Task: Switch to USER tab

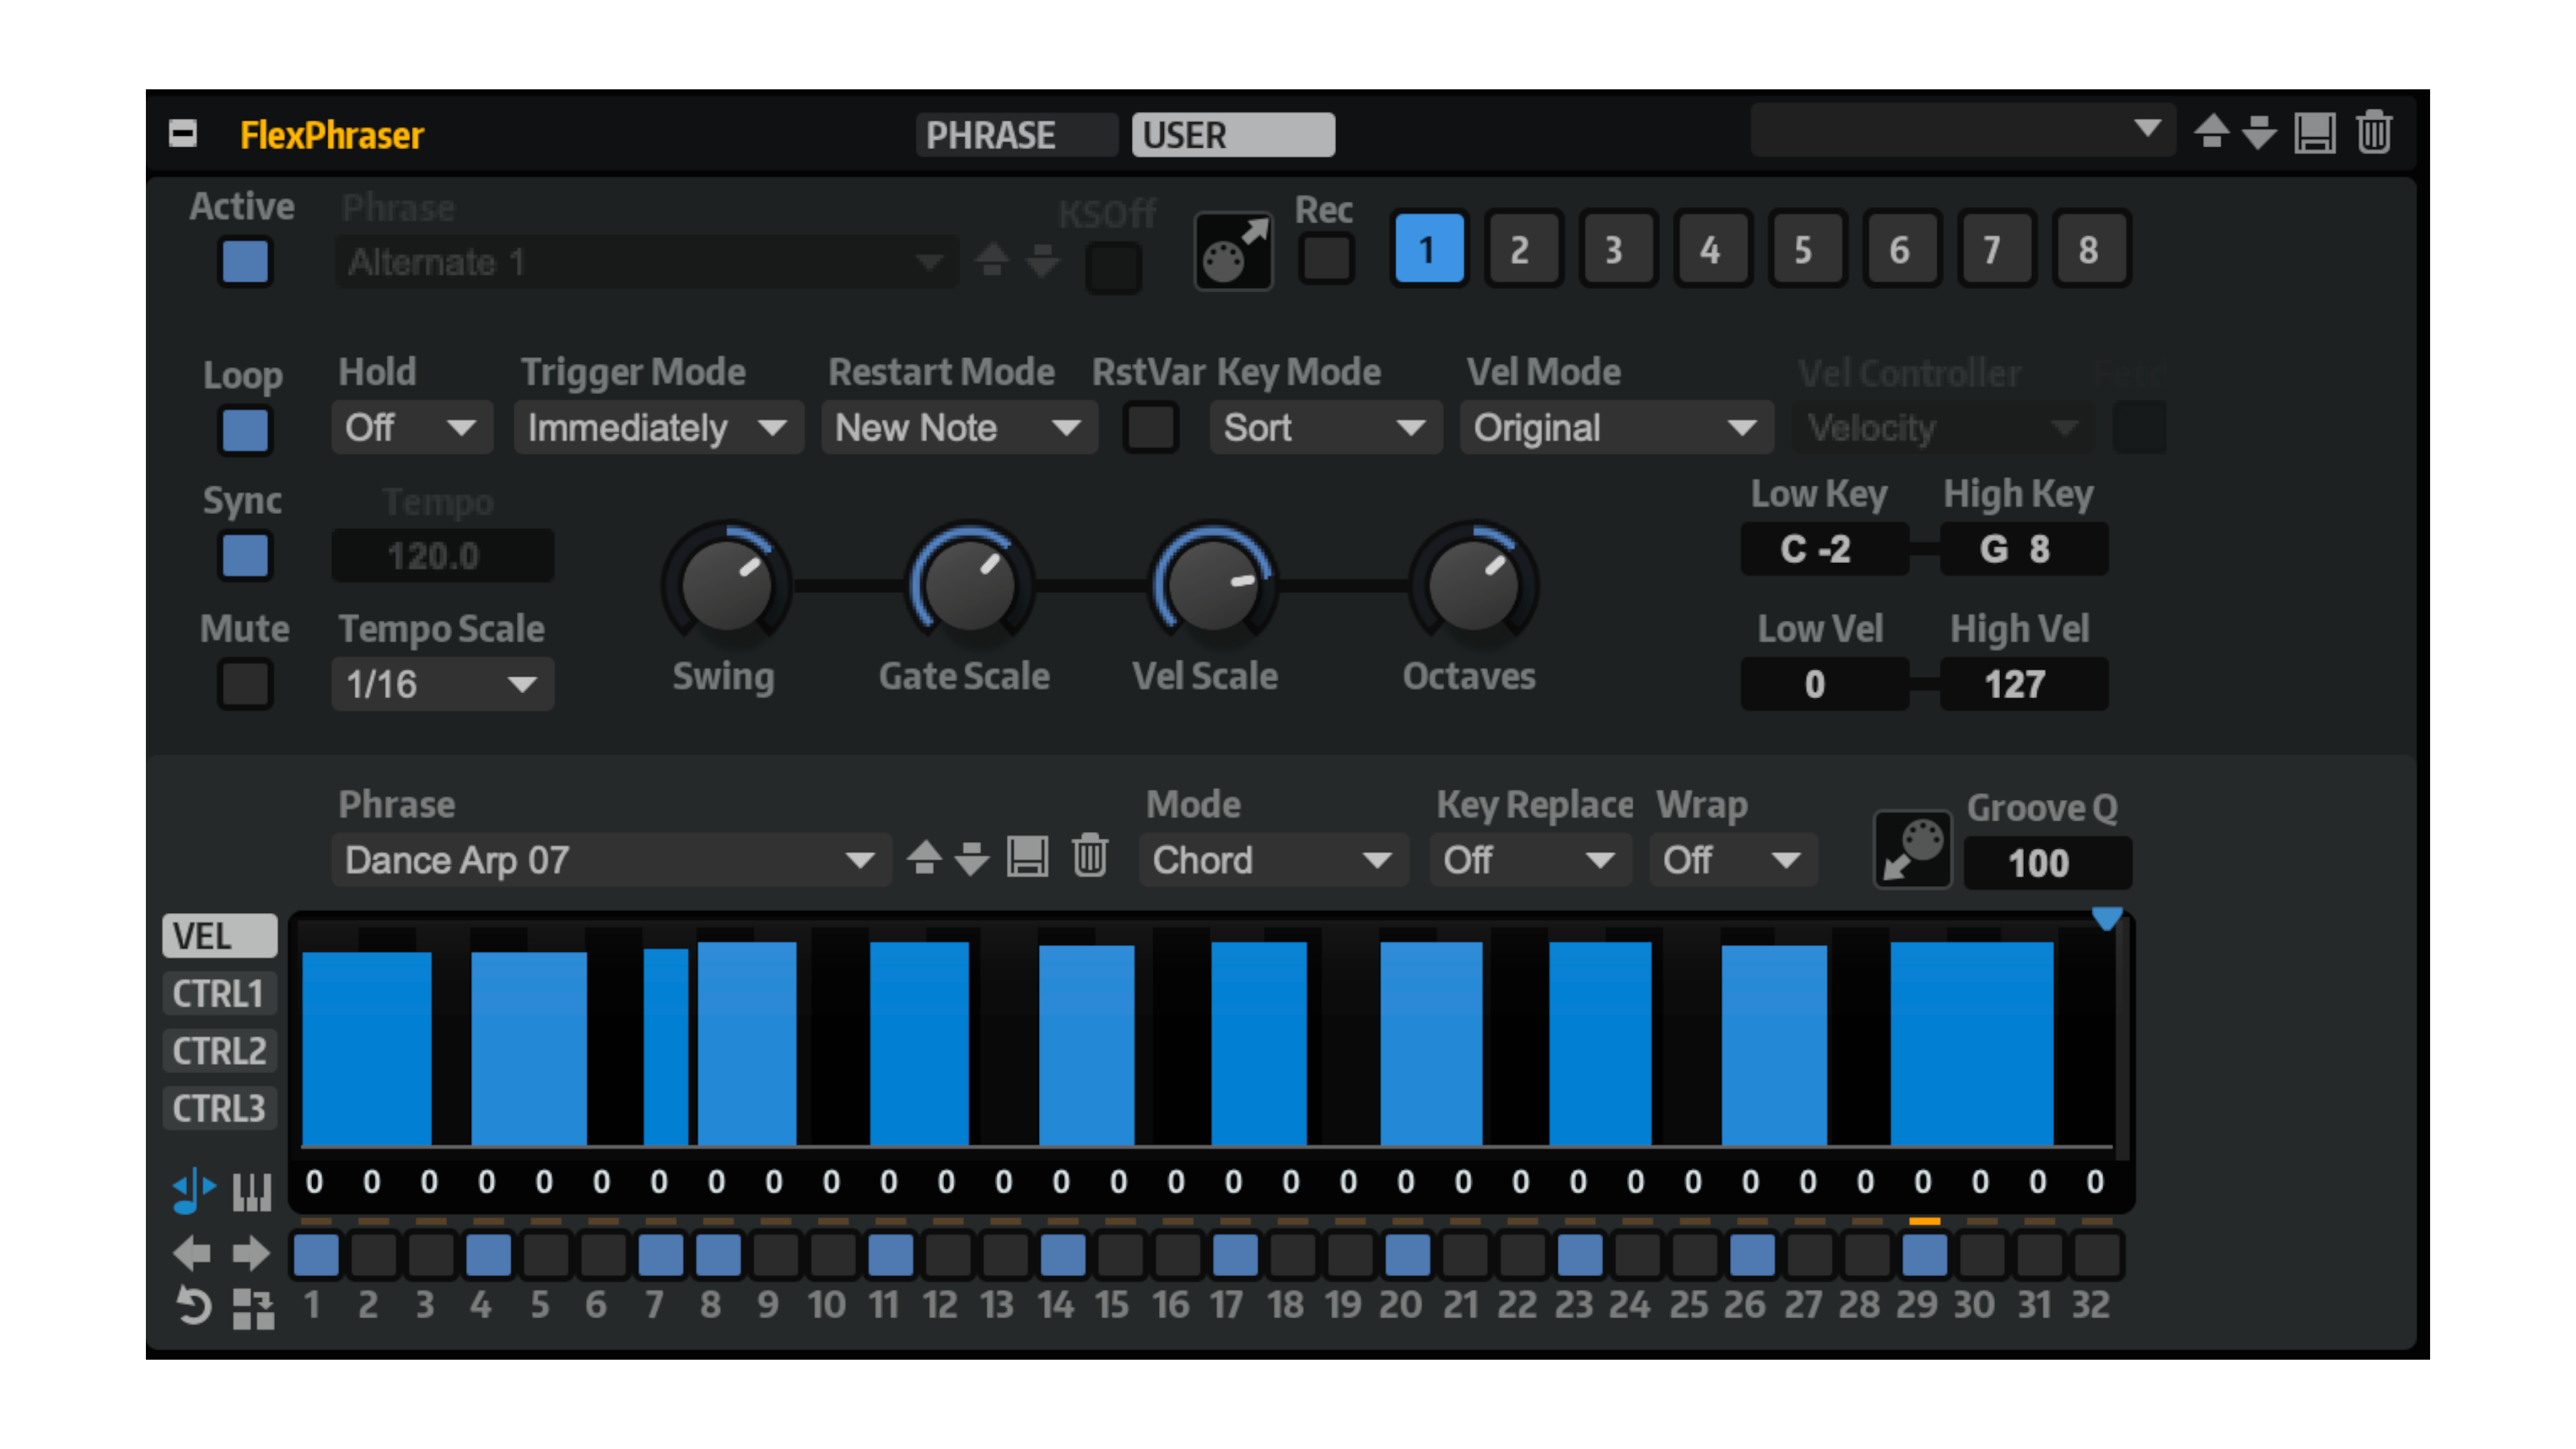Action: tap(1233, 134)
